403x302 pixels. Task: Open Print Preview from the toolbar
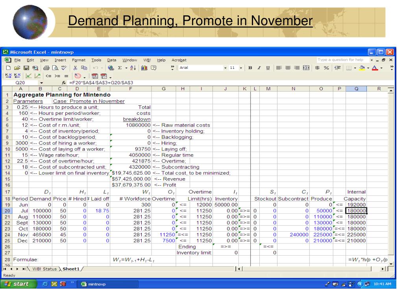pos(55,68)
